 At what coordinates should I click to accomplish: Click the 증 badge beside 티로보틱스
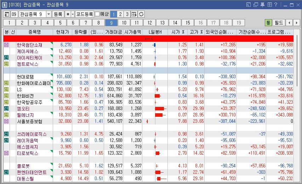pyautogui.click(x=6, y=153)
